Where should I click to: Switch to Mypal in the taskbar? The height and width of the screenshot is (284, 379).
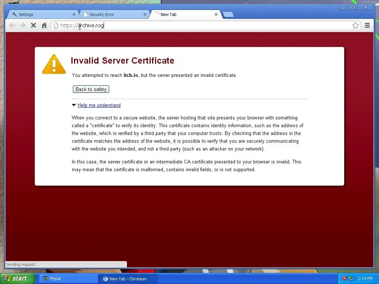(68, 278)
